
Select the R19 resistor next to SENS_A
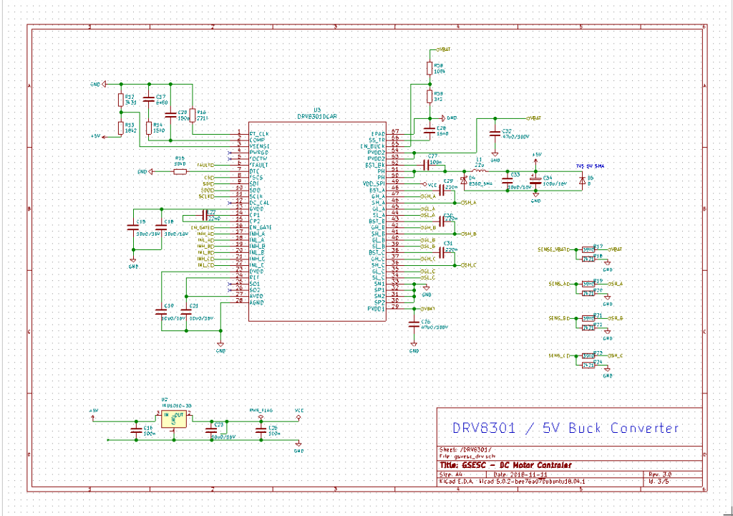pos(588,284)
